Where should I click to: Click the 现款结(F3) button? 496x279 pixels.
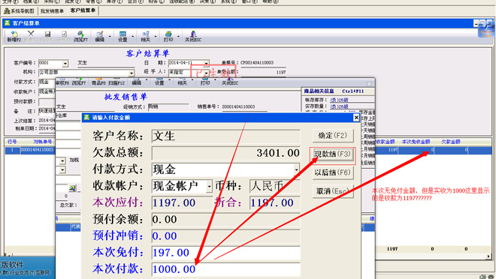(332, 154)
